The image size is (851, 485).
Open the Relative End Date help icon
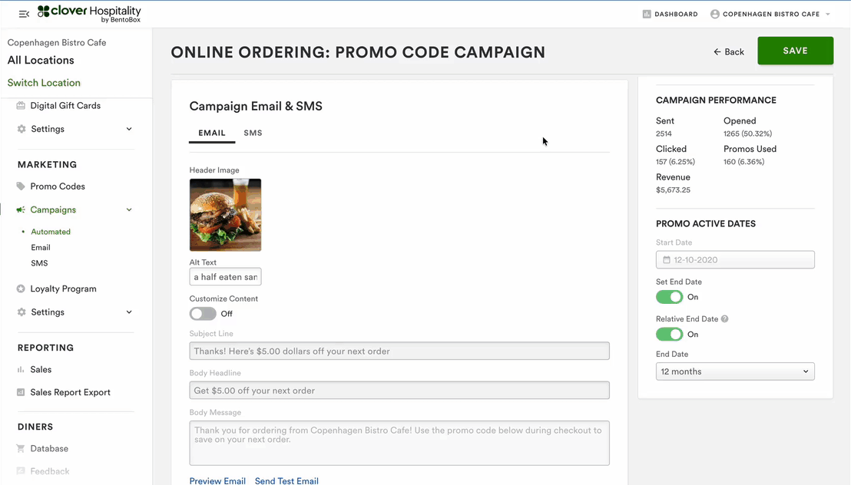(x=724, y=319)
